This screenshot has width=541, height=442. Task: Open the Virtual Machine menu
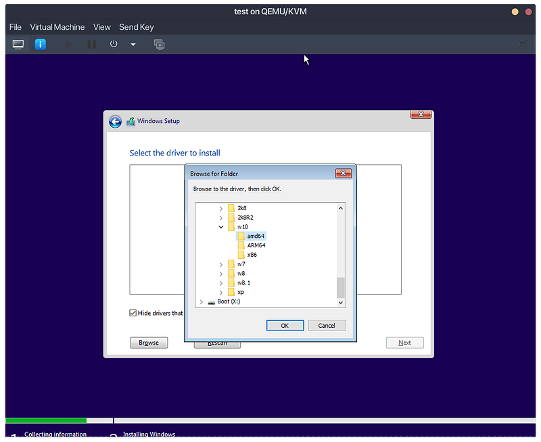57,27
